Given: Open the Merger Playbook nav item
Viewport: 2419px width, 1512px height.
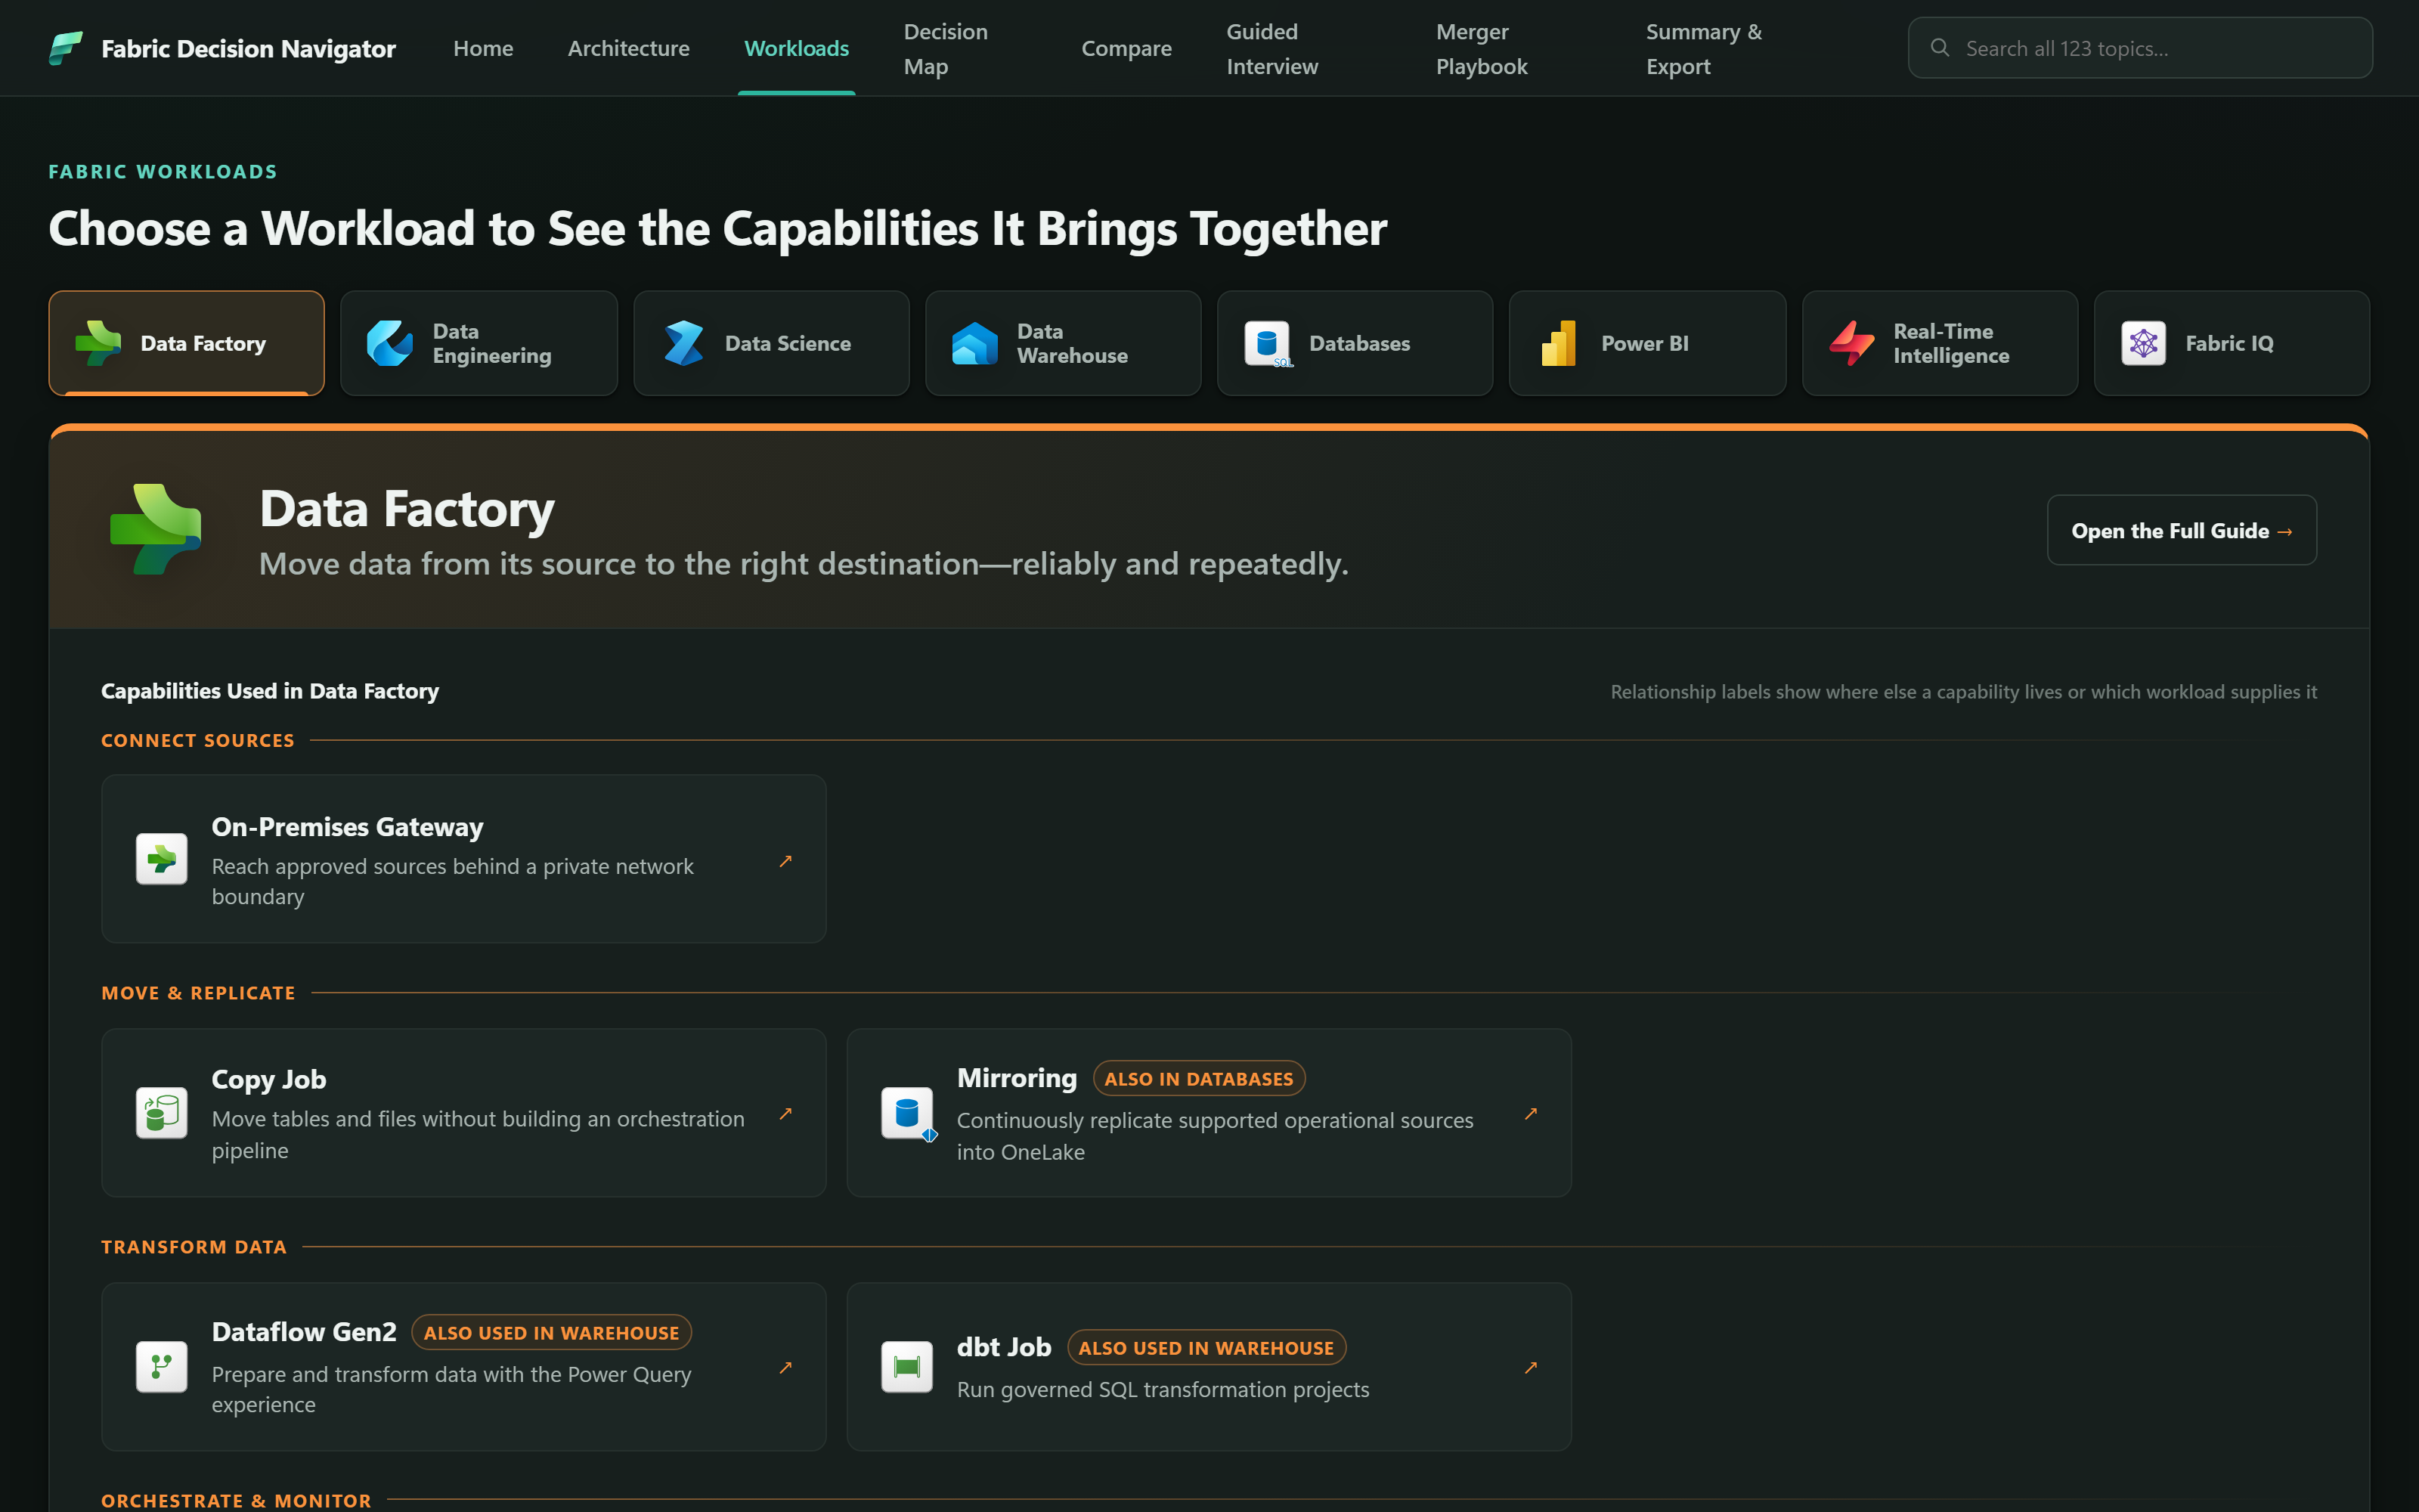Looking at the screenshot, I should pos(1482,48).
